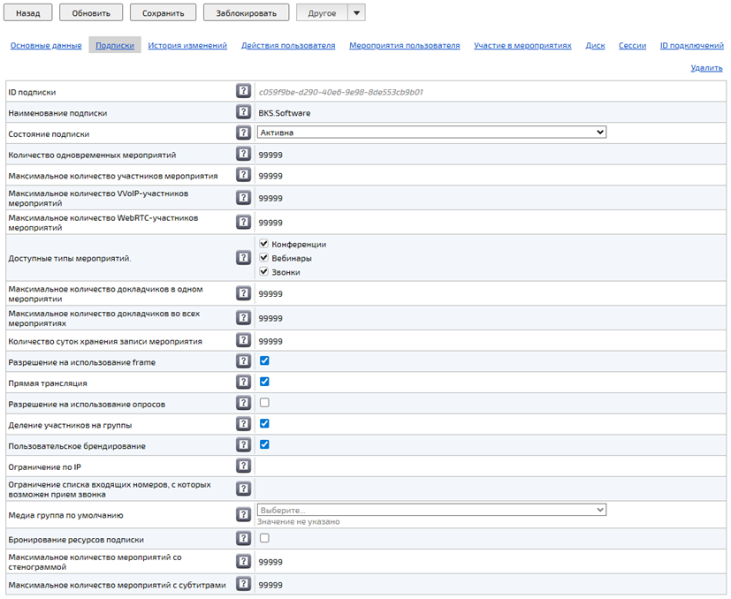Uncheck the Вебинары event type checkbox
Screen dimensions: 731x599
pos(263,258)
